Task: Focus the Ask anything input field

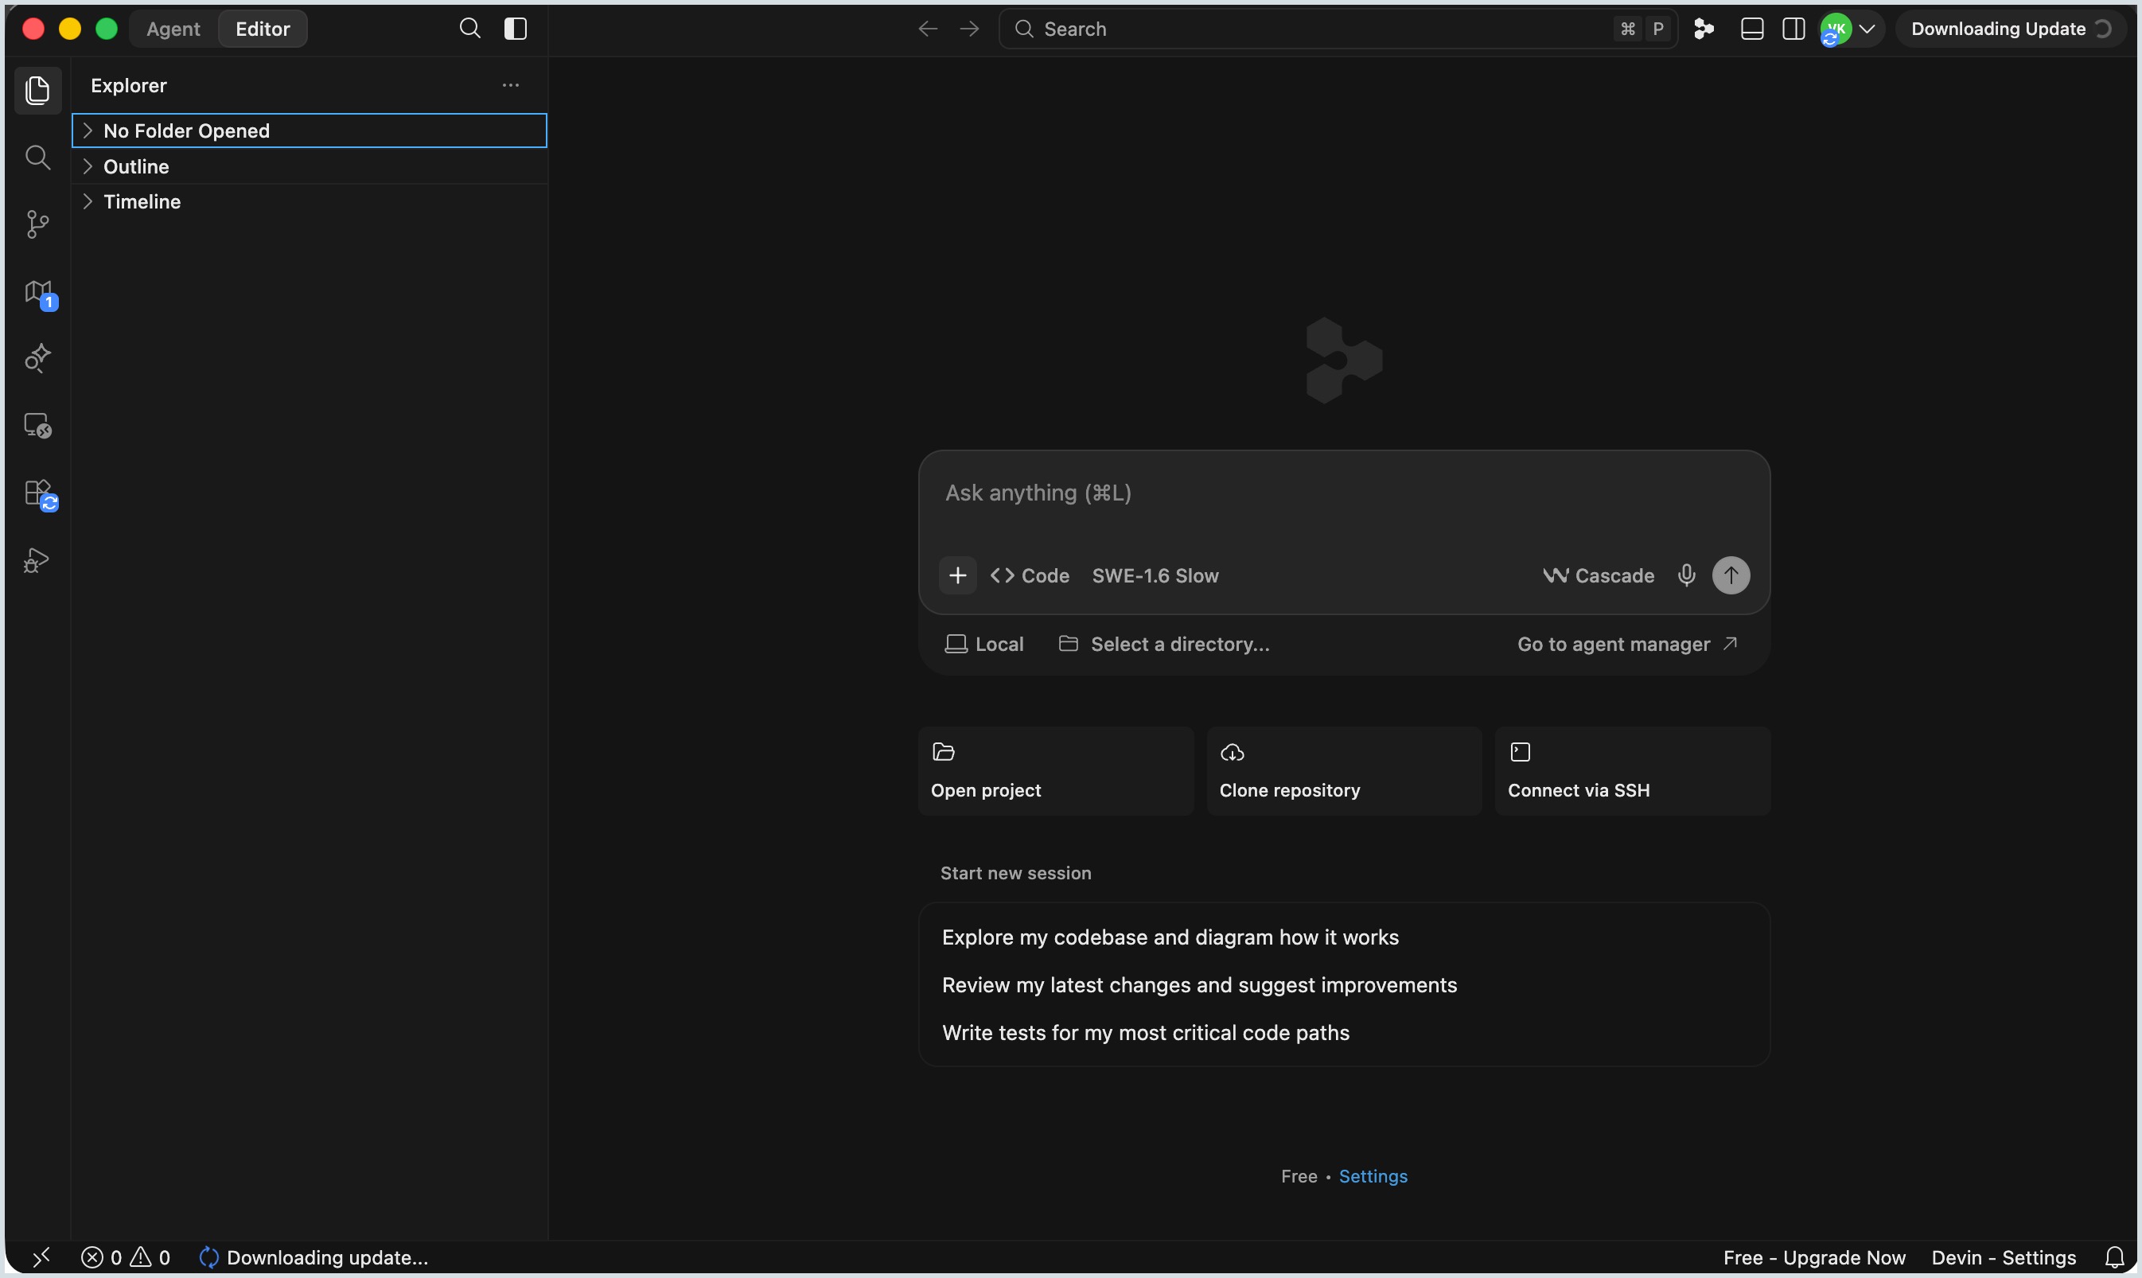Action: tap(1343, 493)
